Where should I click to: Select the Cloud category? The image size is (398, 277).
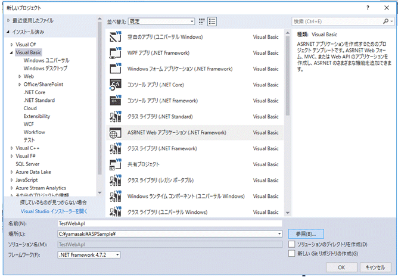pyautogui.click(x=30, y=108)
